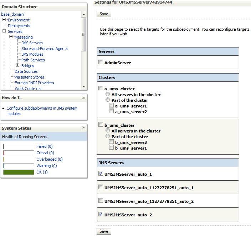Viewport: 251px width, 236px height.
Task: Collapse the Services tree node
Action: [4, 31]
